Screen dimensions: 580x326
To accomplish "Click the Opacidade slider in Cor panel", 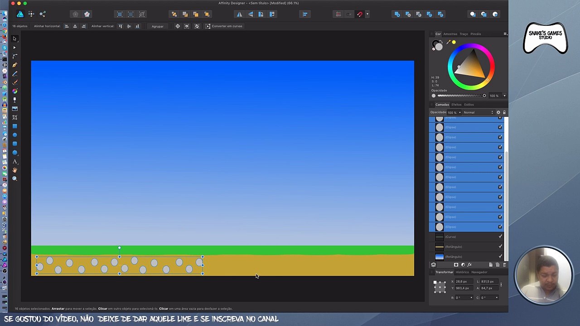I will [461, 96].
